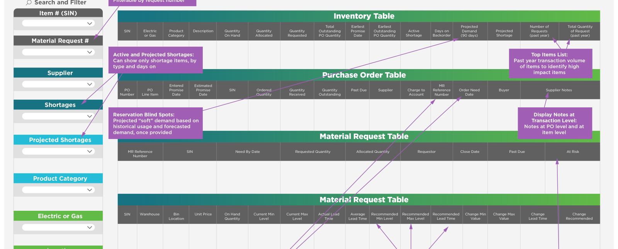Select the At Risk column header
Image resolution: width=618 pixels, height=249 pixels.
click(x=572, y=152)
